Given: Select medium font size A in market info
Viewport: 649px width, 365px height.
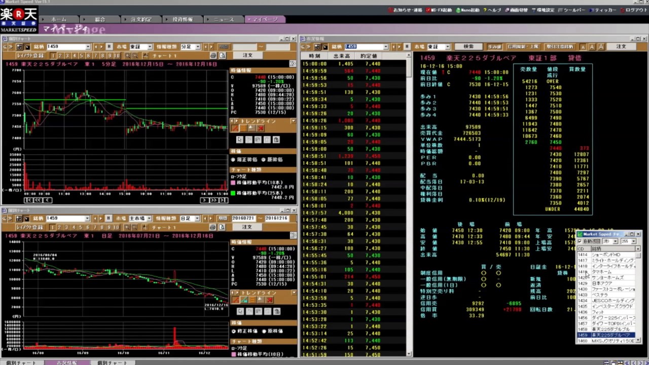Looking at the screenshot, I should [592, 47].
